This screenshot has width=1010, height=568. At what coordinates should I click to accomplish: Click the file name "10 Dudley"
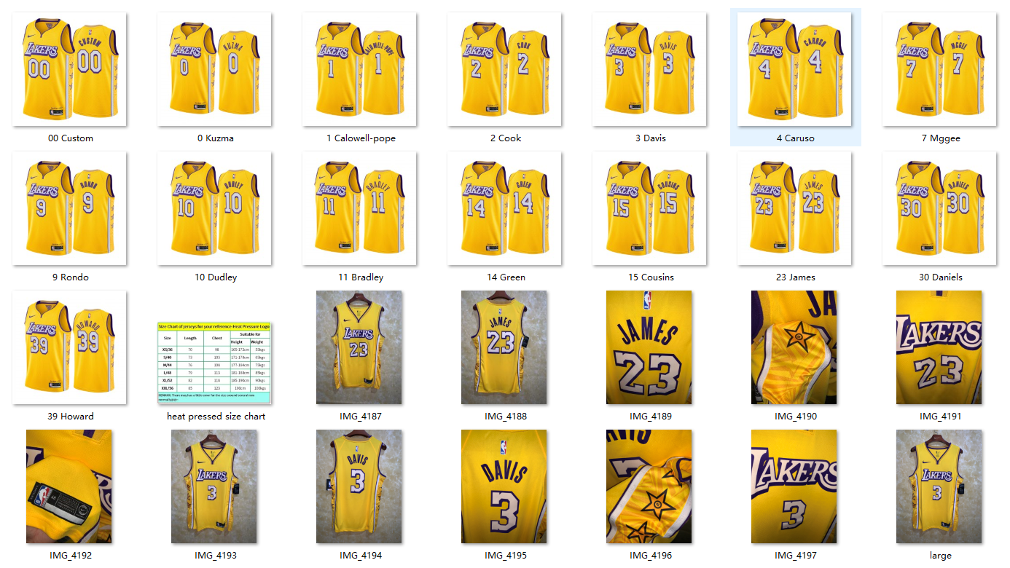[215, 277]
